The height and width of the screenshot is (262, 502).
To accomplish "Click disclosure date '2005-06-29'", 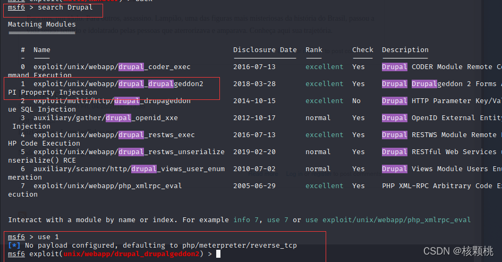I will 254,186.
